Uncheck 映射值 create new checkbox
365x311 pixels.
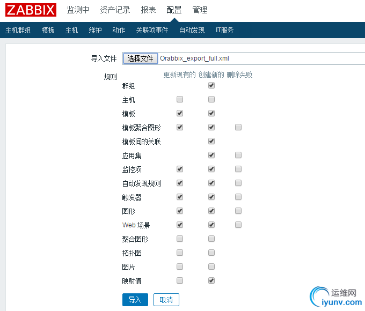tap(211, 280)
